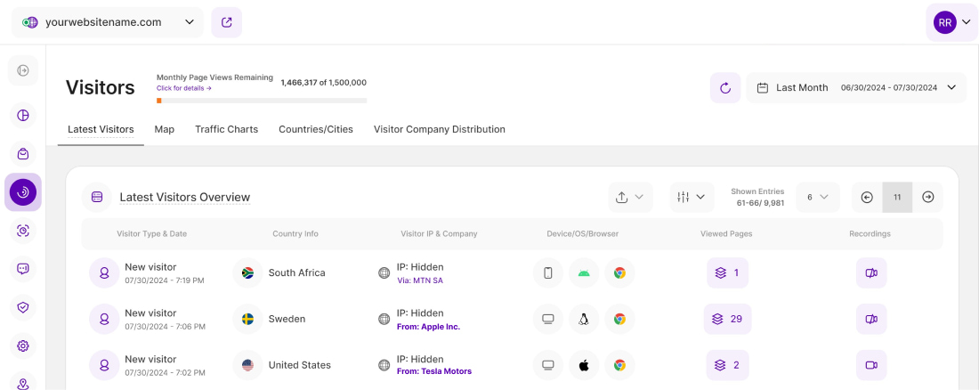979x390 pixels.
Task: View 29 pages viewed by Sweden visitor
Action: click(727, 319)
